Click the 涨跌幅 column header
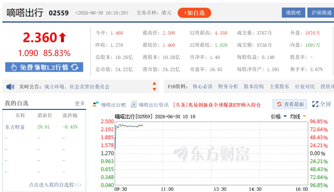The height and width of the screenshot is (192, 334). (70, 115)
